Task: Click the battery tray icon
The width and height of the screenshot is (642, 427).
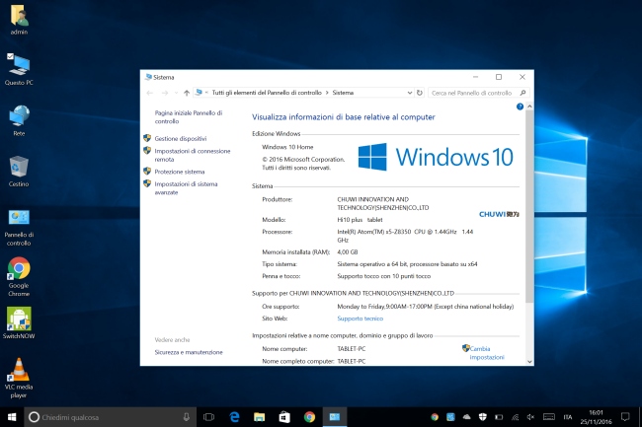Action: [x=499, y=417]
